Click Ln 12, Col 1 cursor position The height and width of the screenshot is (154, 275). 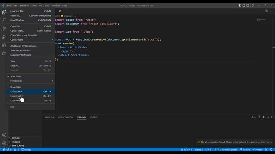(x=186, y=149)
